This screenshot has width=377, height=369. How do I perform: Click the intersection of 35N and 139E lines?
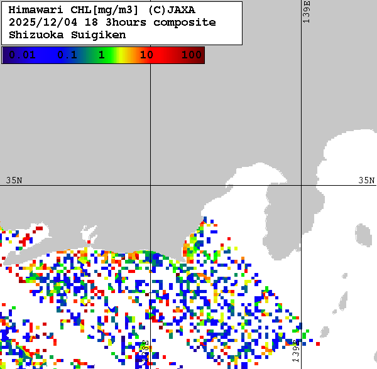302,186
